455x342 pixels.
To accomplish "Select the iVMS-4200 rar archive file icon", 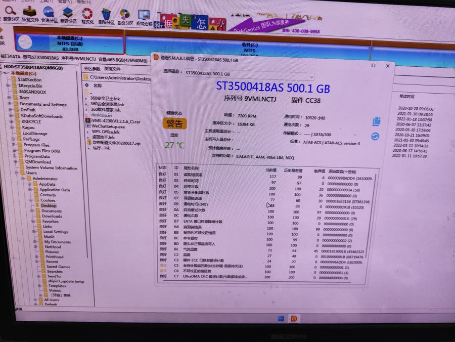I will (x=88, y=121).
